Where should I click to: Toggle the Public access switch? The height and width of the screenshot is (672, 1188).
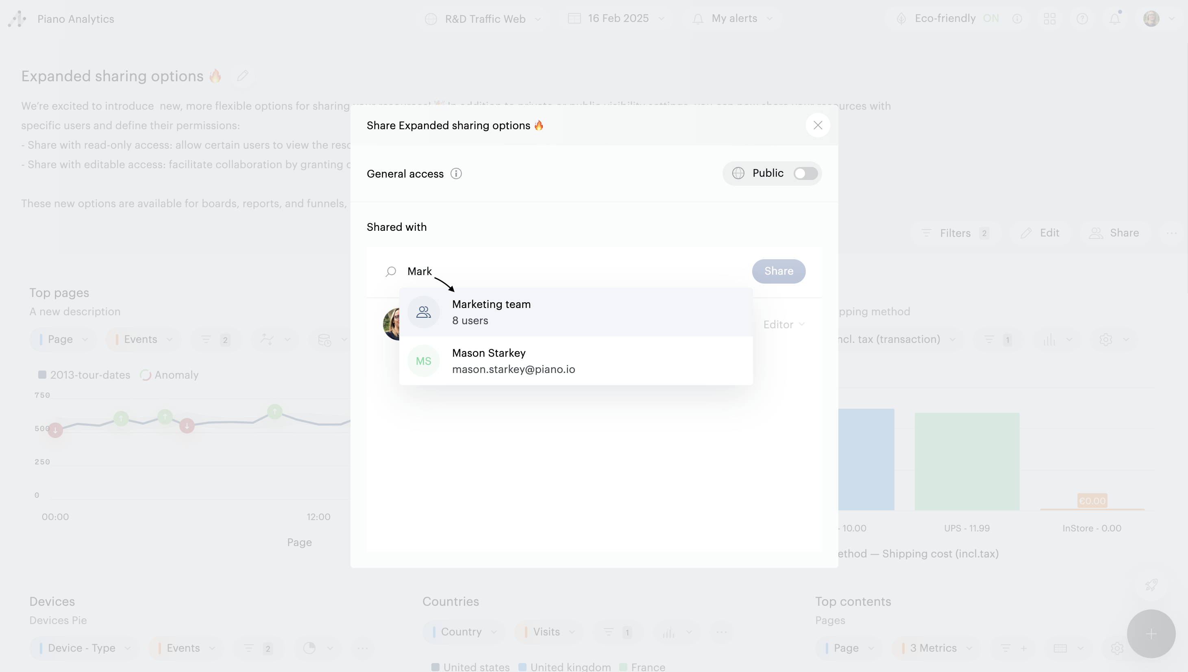(x=805, y=173)
